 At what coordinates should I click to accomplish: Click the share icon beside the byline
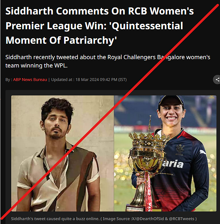coord(217,80)
